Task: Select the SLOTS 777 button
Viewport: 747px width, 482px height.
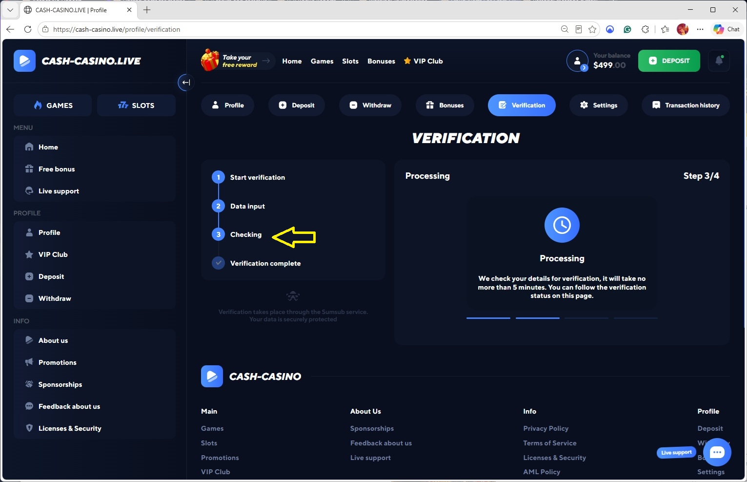Action: pyautogui.click(x=136, y=105)
